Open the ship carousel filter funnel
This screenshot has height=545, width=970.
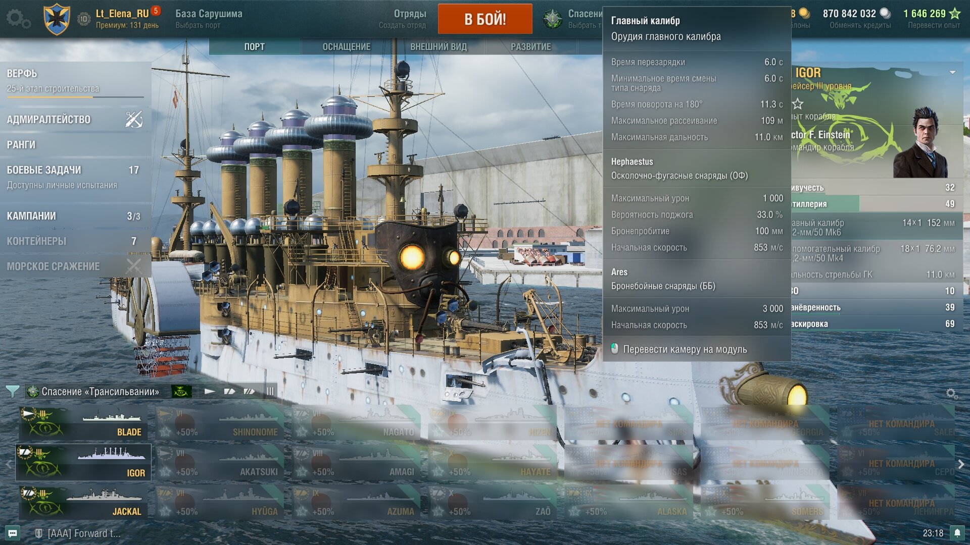pyautogui.click(x=12, y=391)
